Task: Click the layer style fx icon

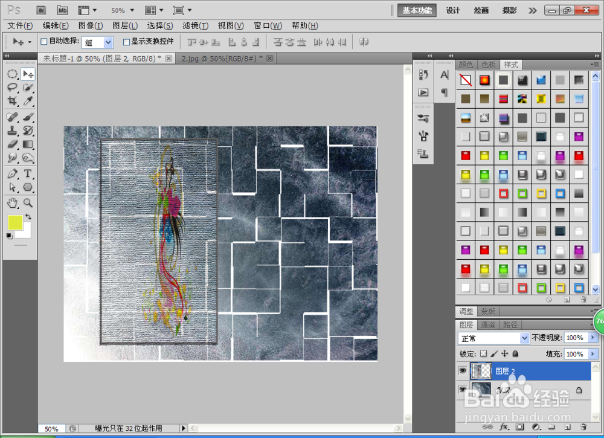Action: click(504, 427)
